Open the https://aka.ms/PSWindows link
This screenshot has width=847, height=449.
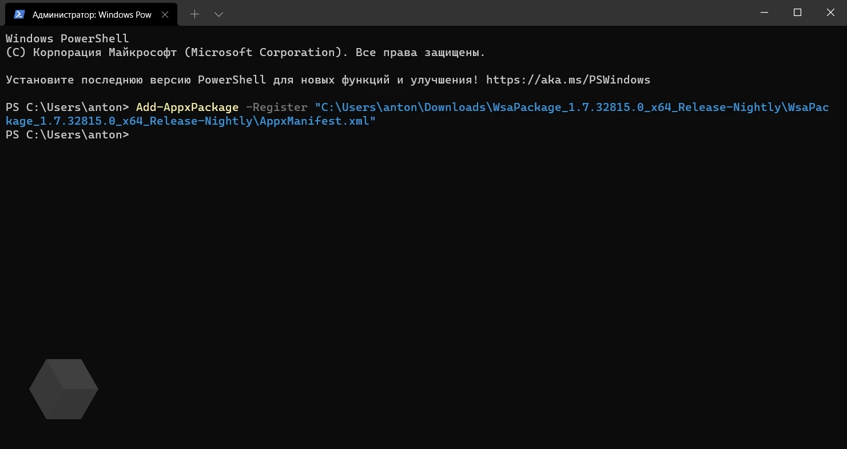coord(568,80)
